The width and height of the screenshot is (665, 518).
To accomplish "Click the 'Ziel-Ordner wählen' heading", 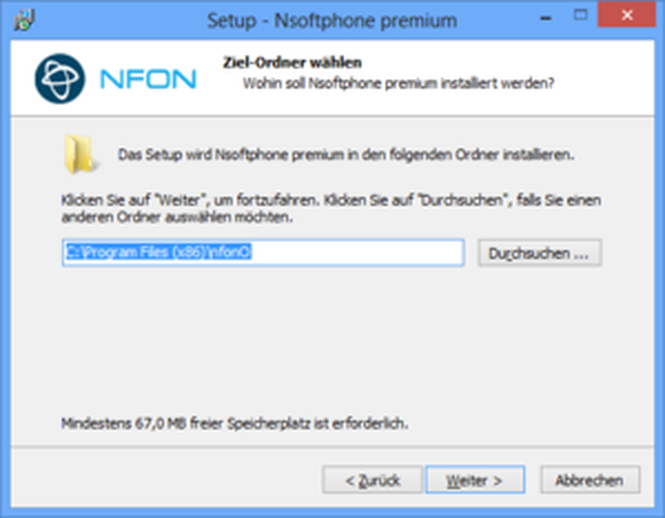I will tap(292, 62).
